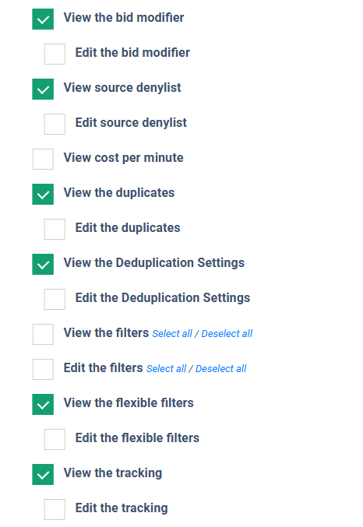The width and height of the screenshot is (363, 527).
Task: Check the Edit the filters checkbox
Action: [43, 369]
